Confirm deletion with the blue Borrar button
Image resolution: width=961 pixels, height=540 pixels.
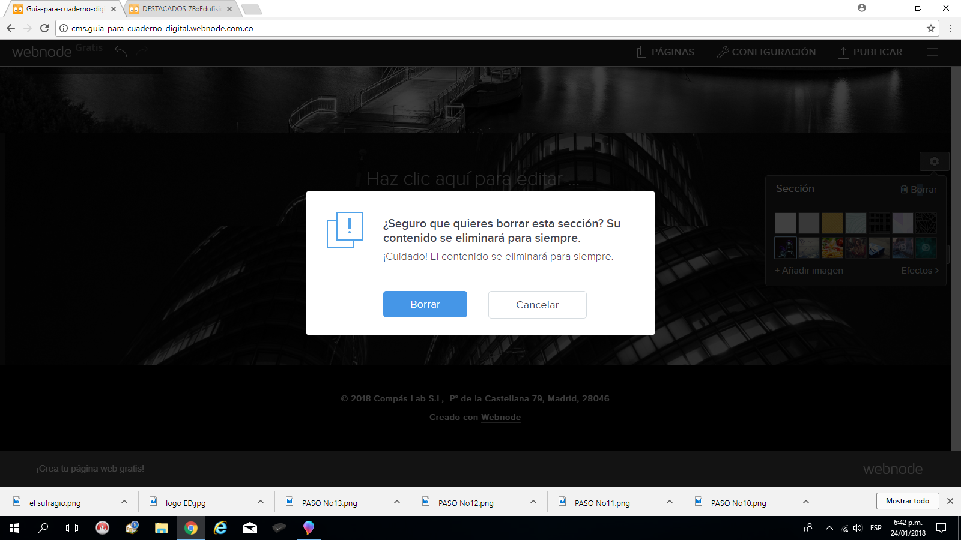pos(425,304)
